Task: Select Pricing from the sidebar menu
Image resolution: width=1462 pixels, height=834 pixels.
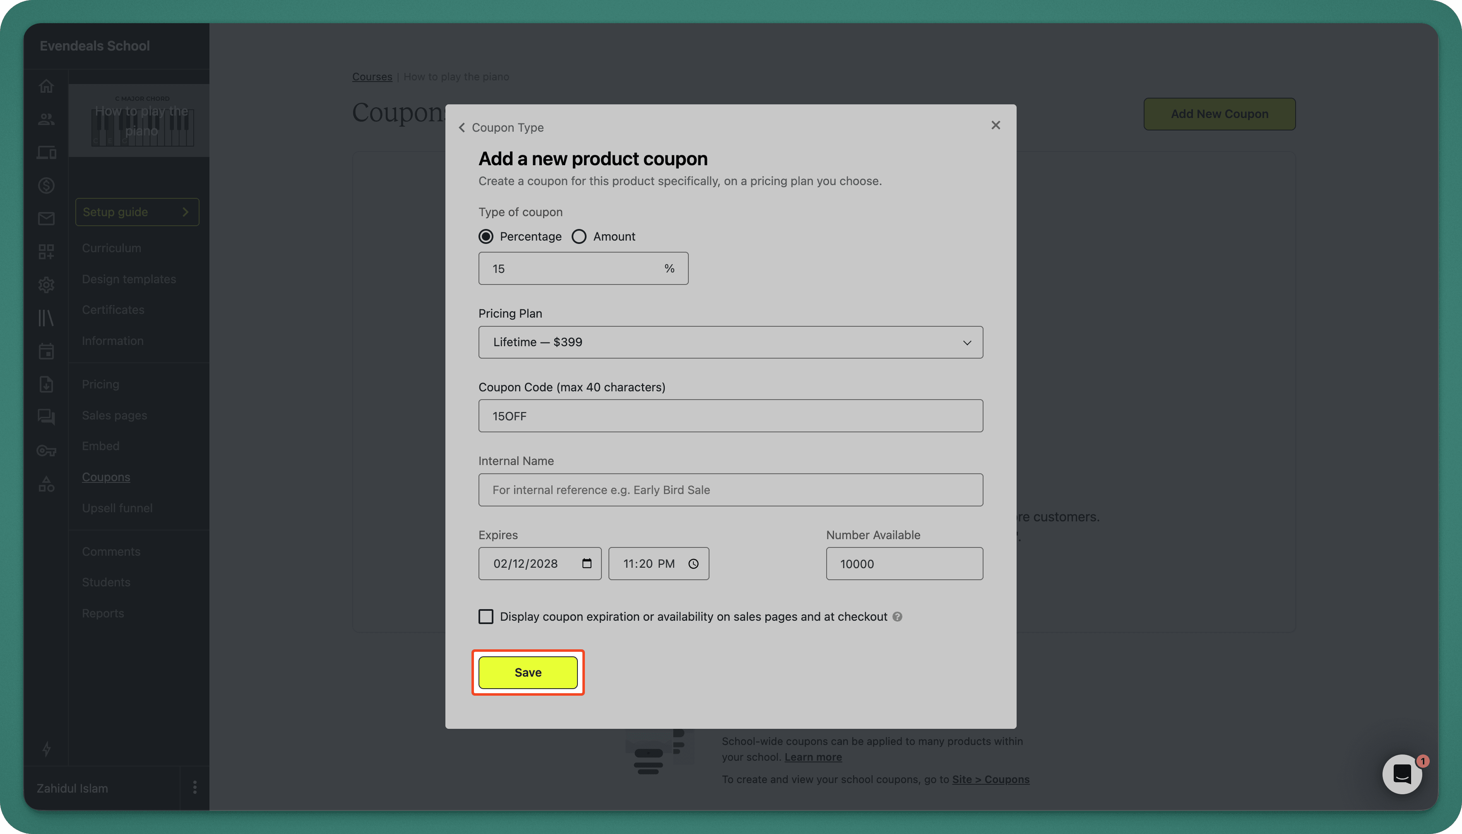Action: point(100,384)
